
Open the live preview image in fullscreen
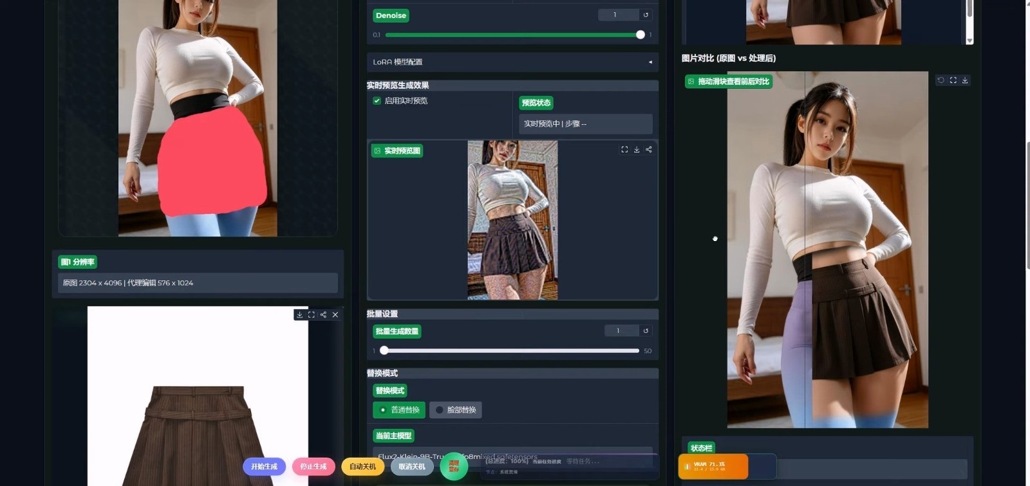coord(624,150)
